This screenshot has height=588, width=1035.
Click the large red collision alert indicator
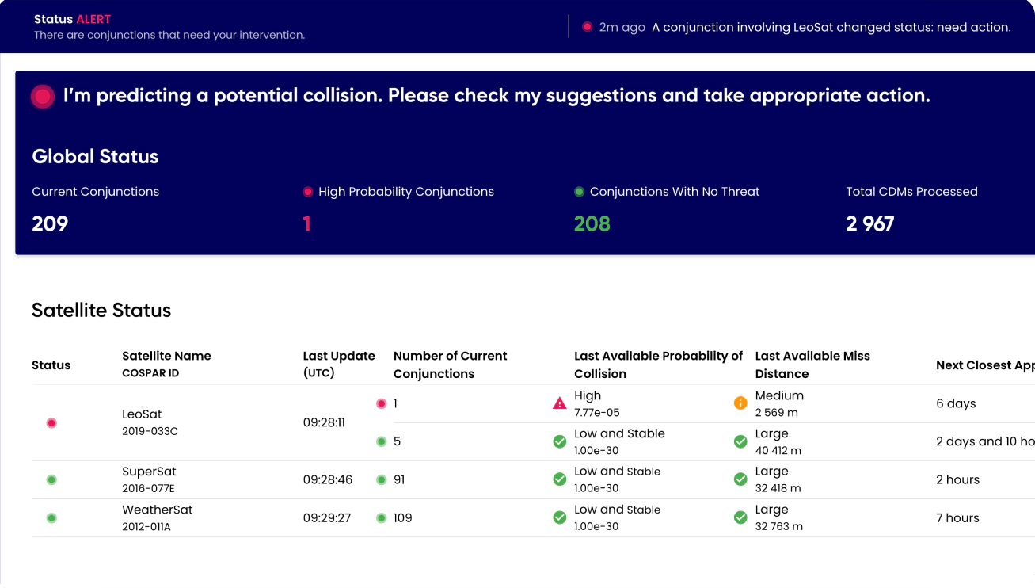(x=43, y=97)
